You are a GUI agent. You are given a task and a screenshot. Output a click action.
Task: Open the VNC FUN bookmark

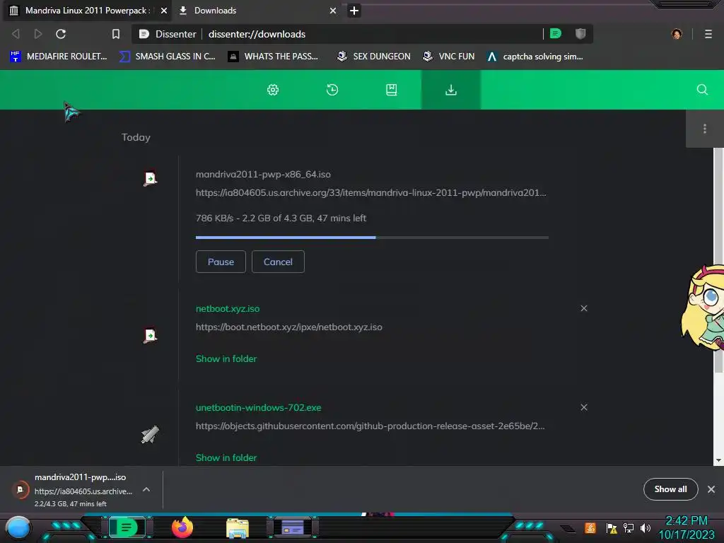click(449, 57)
